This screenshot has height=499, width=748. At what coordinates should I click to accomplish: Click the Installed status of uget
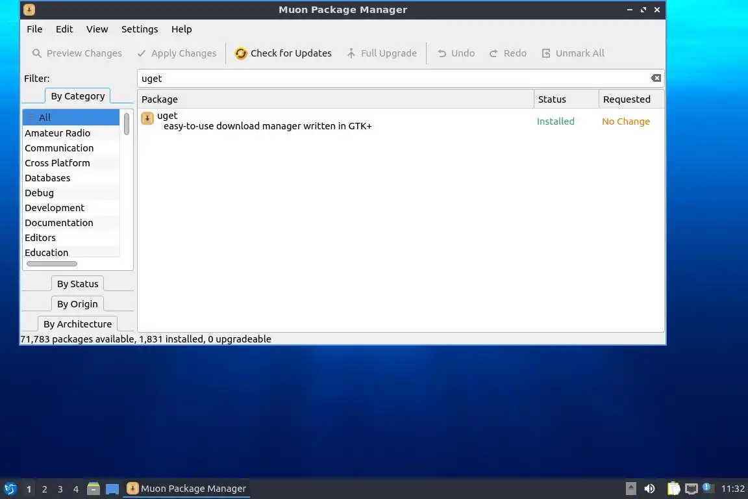click(x=555, y=122)
